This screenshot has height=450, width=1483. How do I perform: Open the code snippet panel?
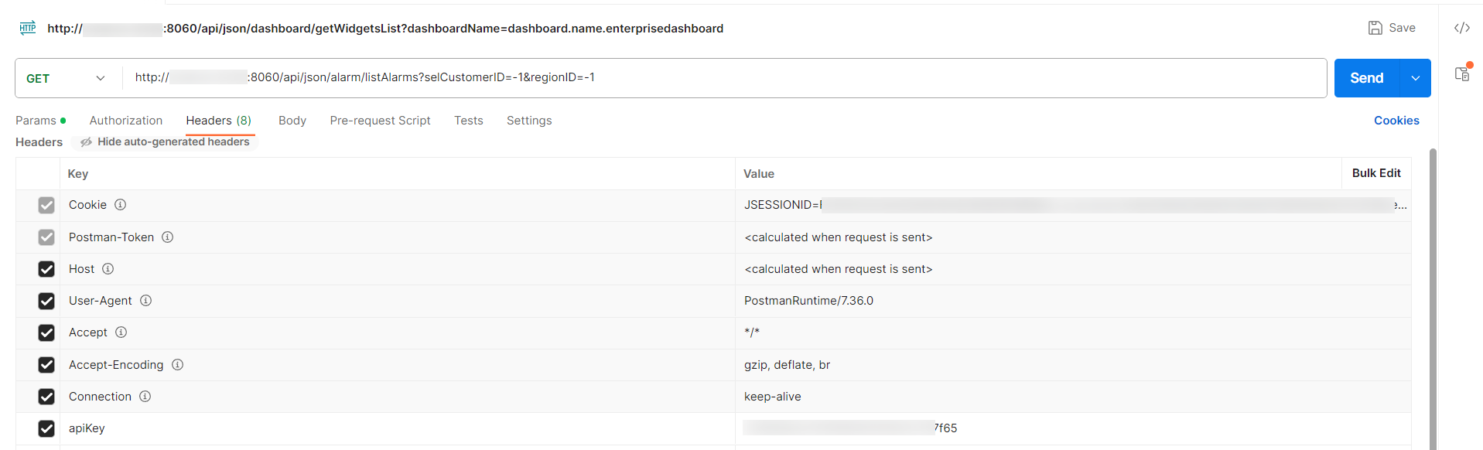point(1461,27)
